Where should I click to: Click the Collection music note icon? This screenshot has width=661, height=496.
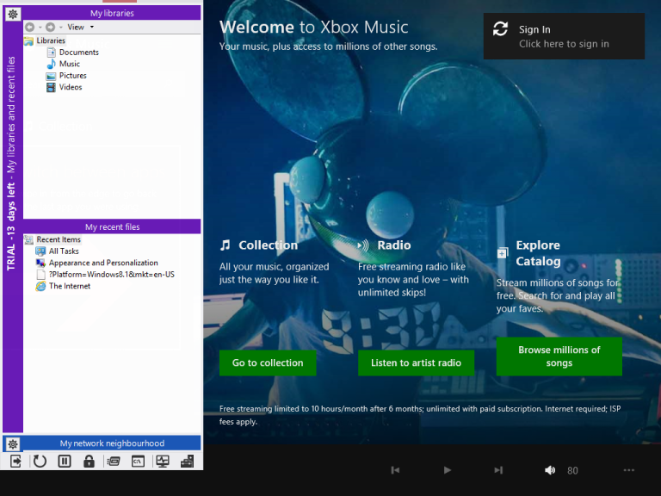225,245
